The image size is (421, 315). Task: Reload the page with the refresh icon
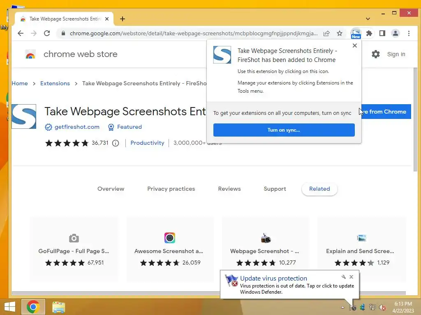coord(47,33)
